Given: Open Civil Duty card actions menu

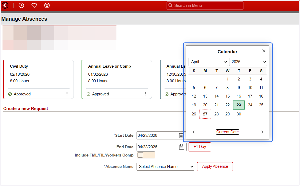Looking at the screenshot, I should (67, 94).
